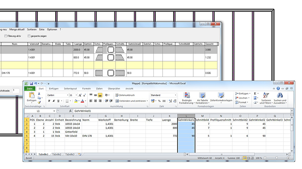Image resolution: width=302 pixels, height=169 pixels.
Task: Open Bedingte Formatierung
Action: [x=186, y=98]
